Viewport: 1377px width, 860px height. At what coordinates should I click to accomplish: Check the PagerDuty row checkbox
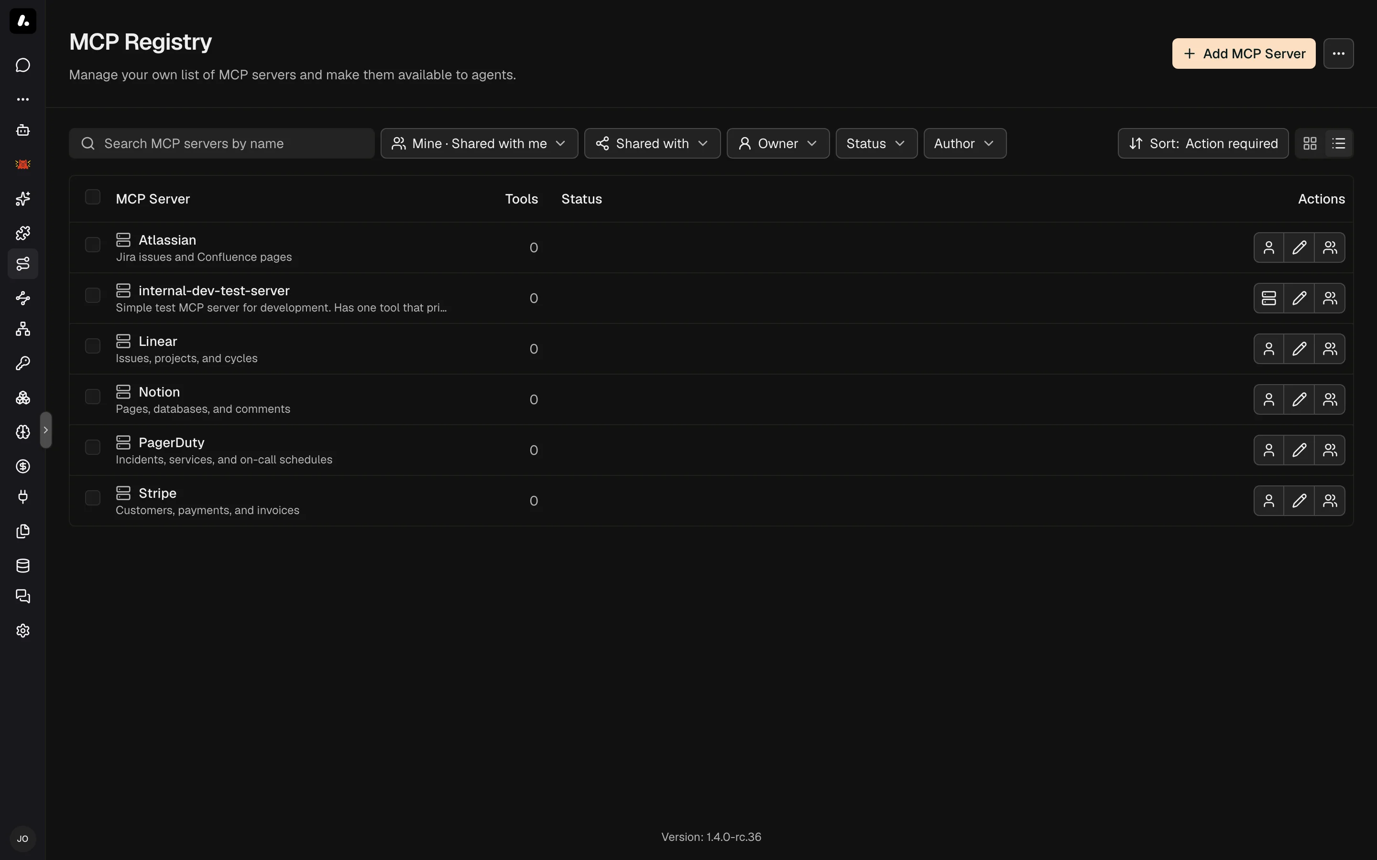(93, 447)
